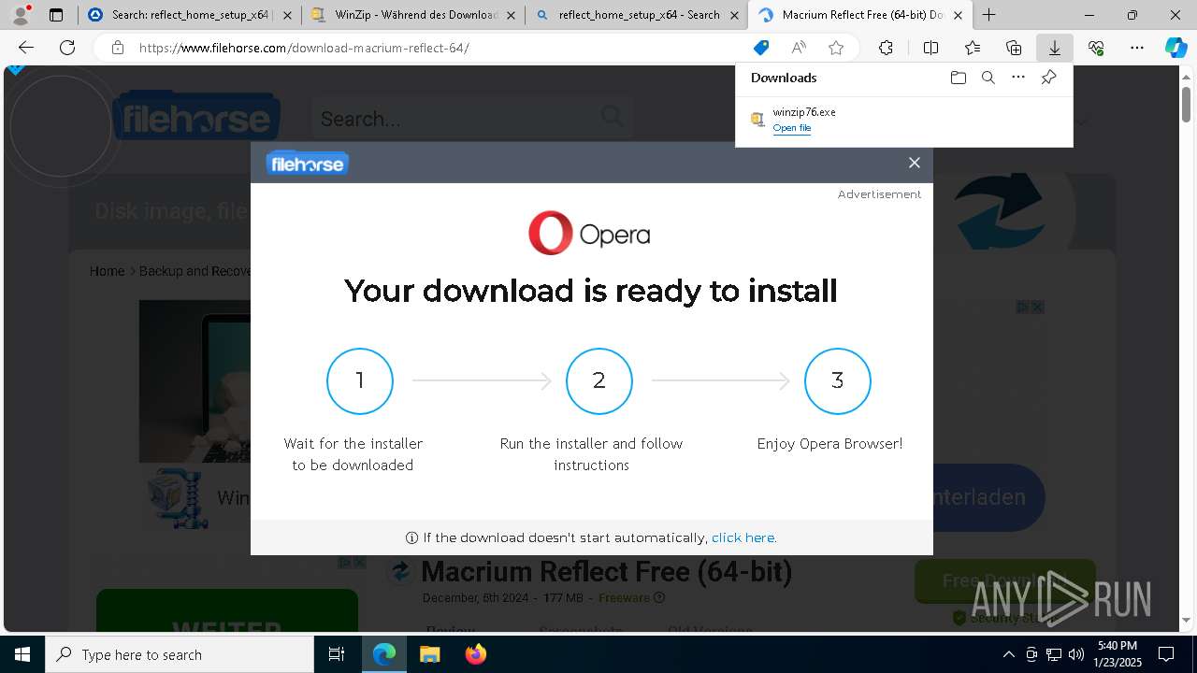The height and width of the screenshot is (673, 1197).
Task: Pin the Downloads panel
Action: (1048, 78)
